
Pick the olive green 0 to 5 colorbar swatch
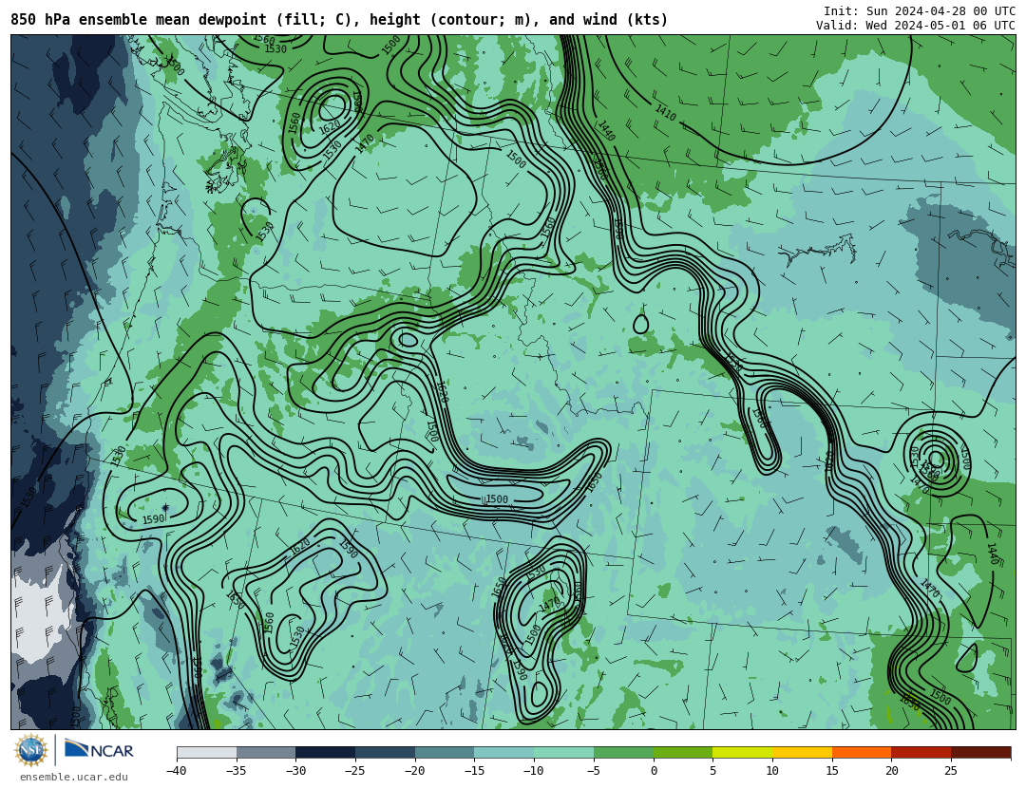683,752
